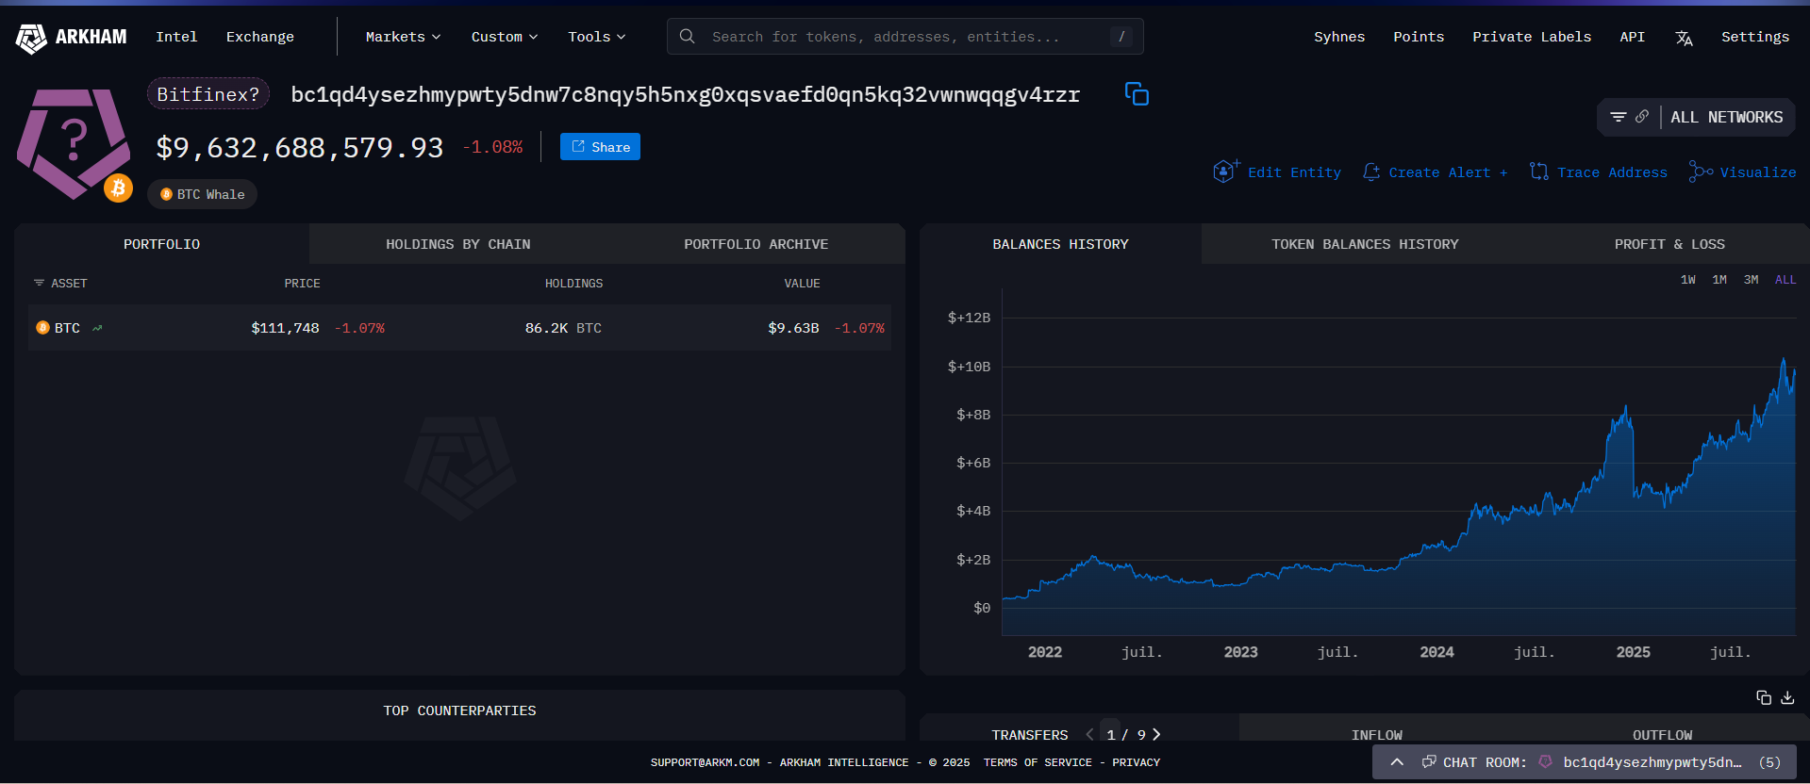The height and width of the screenshot is (784, 1810).
Task: Click the Bitcoin badge on the avatar
Action: click(118, 188)
